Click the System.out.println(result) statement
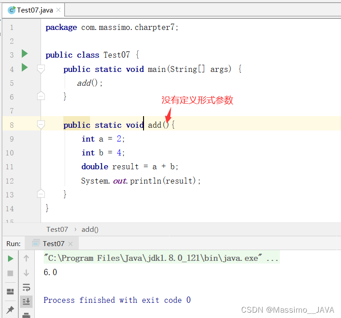Screen dimensions: 341x318 tap(141, 181)
